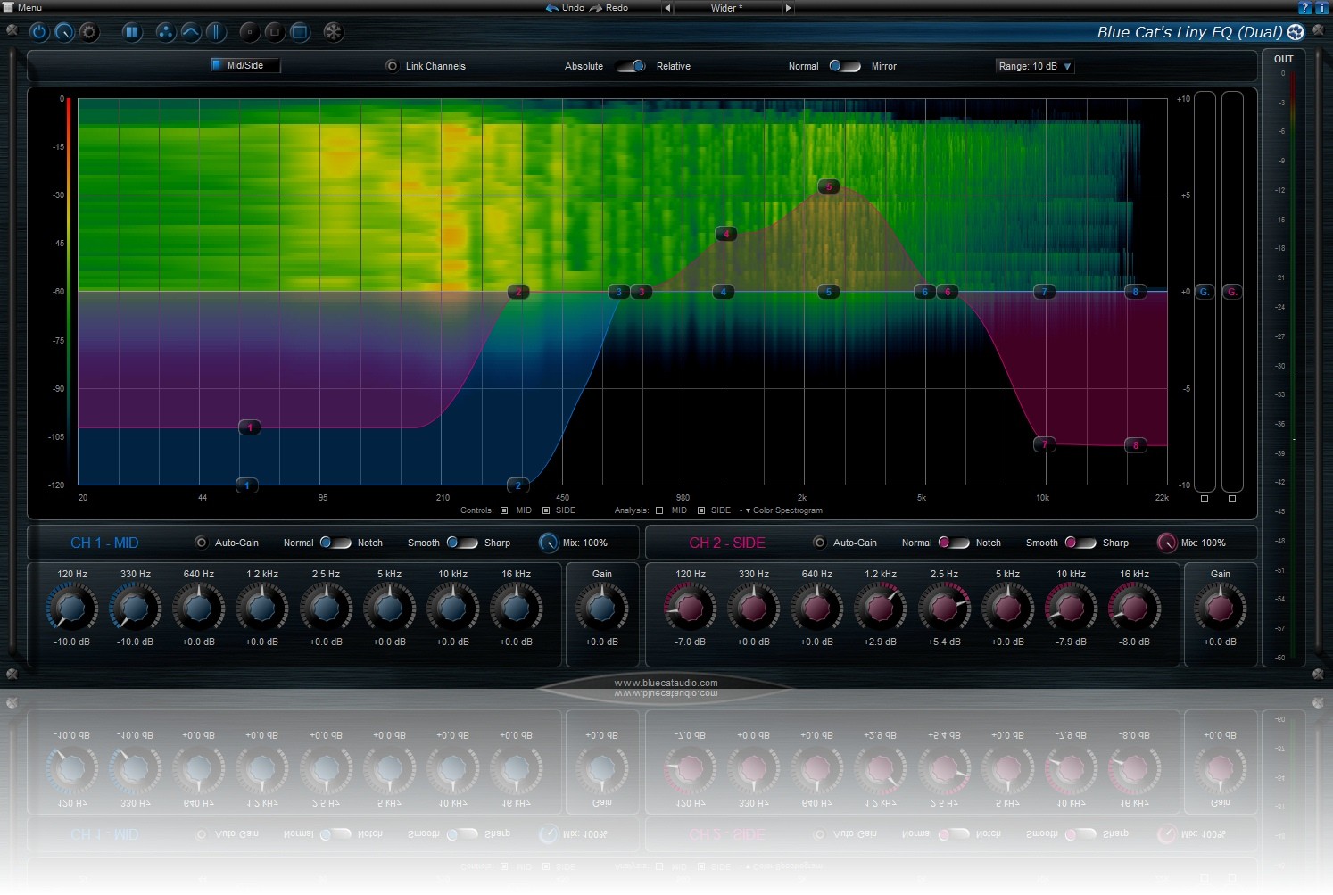This screenshot has height=895, width=1333.
Task: Click the Blue Cat logo icon
Action: coord(1296,32)
